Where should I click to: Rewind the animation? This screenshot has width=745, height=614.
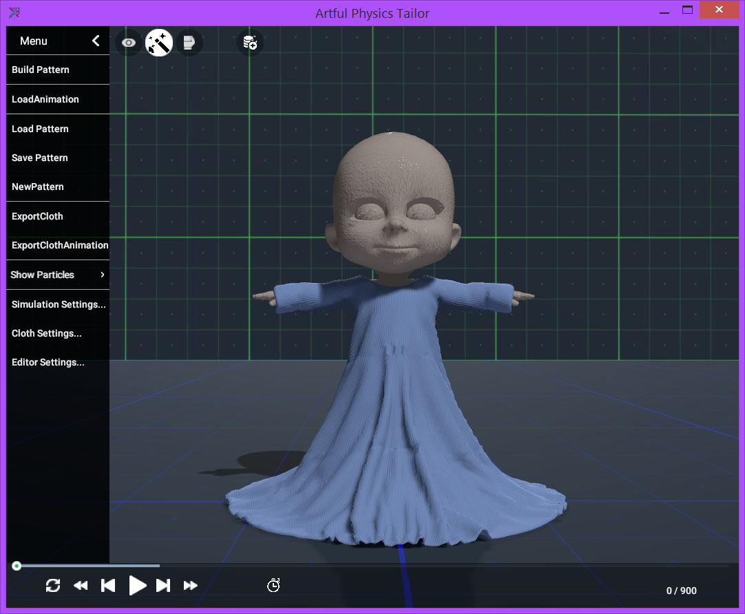tap(81, 586)
